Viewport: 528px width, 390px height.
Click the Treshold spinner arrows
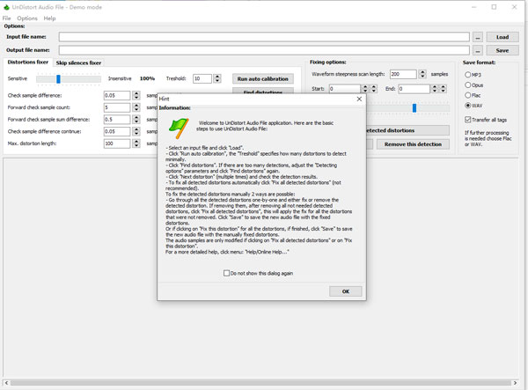217,78
